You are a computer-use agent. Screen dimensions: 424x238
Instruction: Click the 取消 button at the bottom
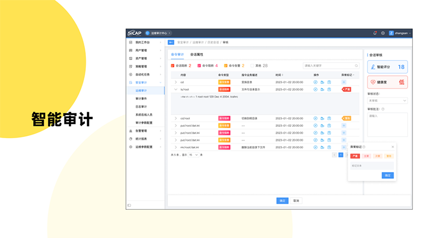coord(296,201)
